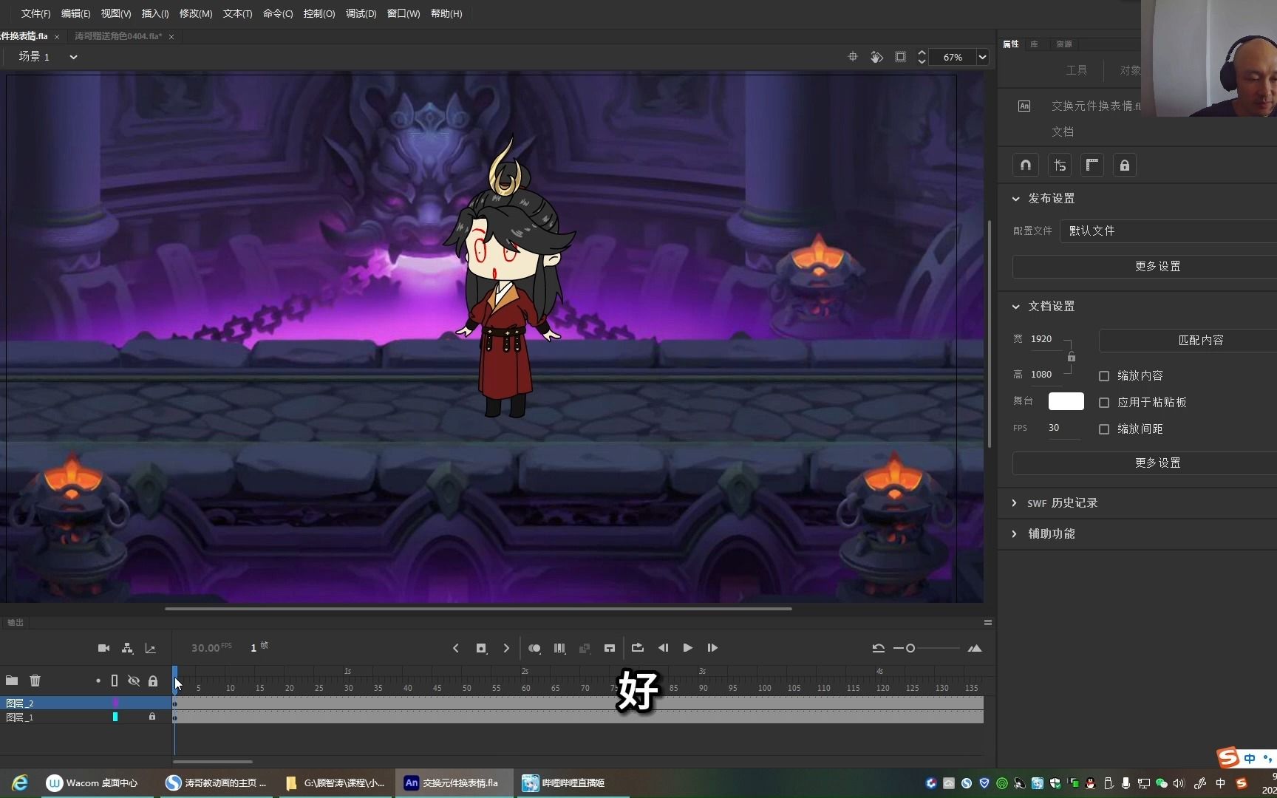Toggle lock all layers icon
The image size is (1277, 798).
[153, 681]
